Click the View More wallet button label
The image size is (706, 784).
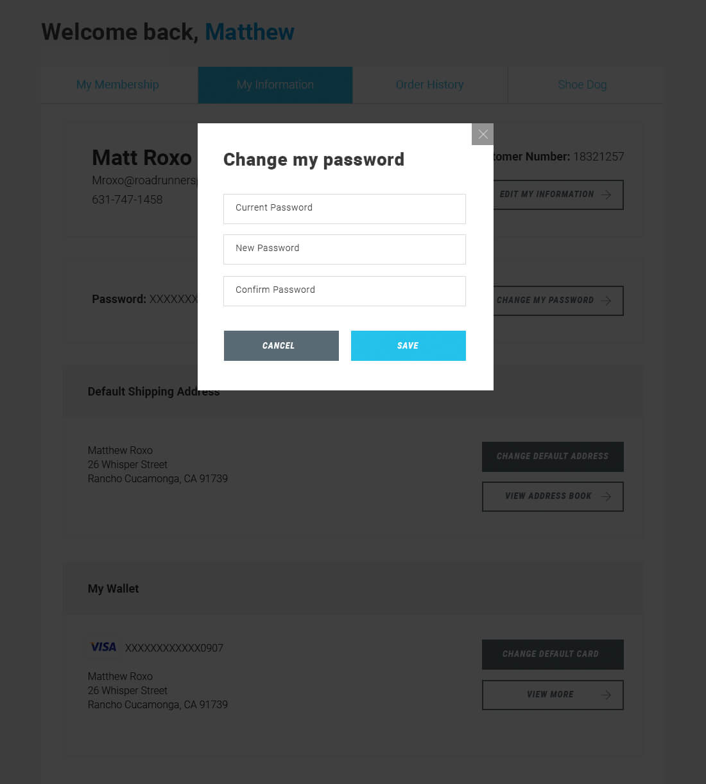click(550, 695)
